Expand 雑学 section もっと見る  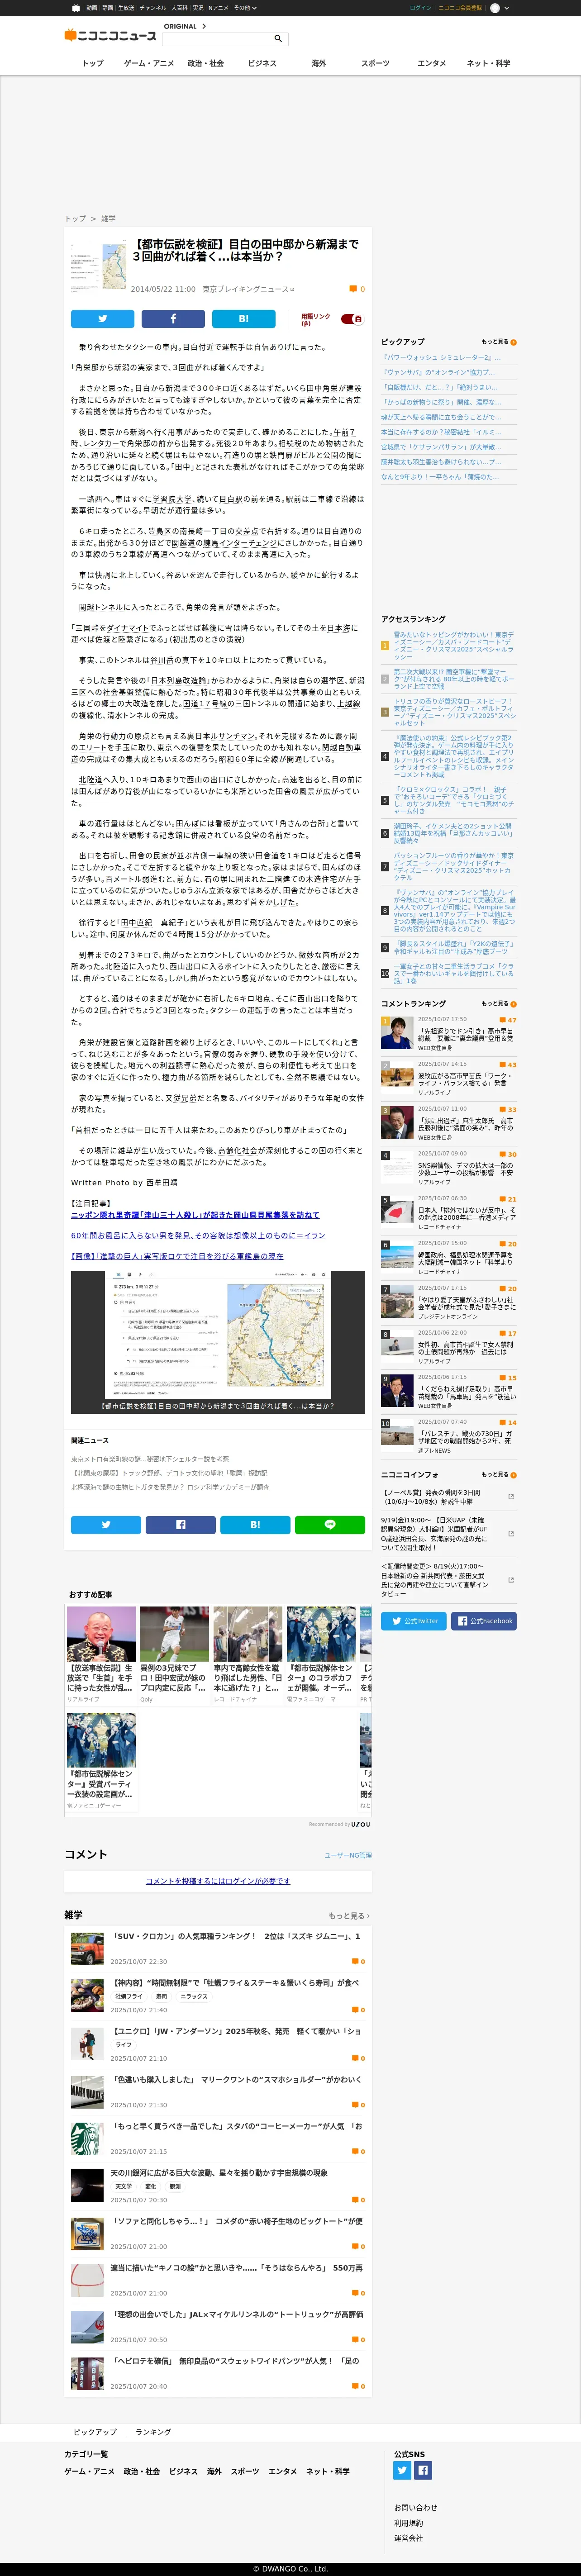[x=349, y=1915]
